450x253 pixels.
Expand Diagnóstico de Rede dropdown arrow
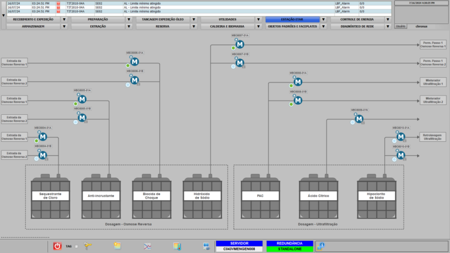[x=388, y=26]
